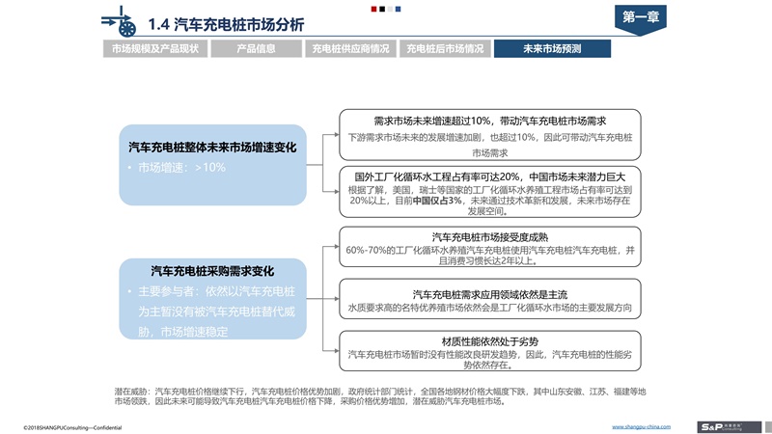Screen dimensions: 772x434
Task: Go to the 充电桩供应商情况 tab
Action: (x=350, y=48)
